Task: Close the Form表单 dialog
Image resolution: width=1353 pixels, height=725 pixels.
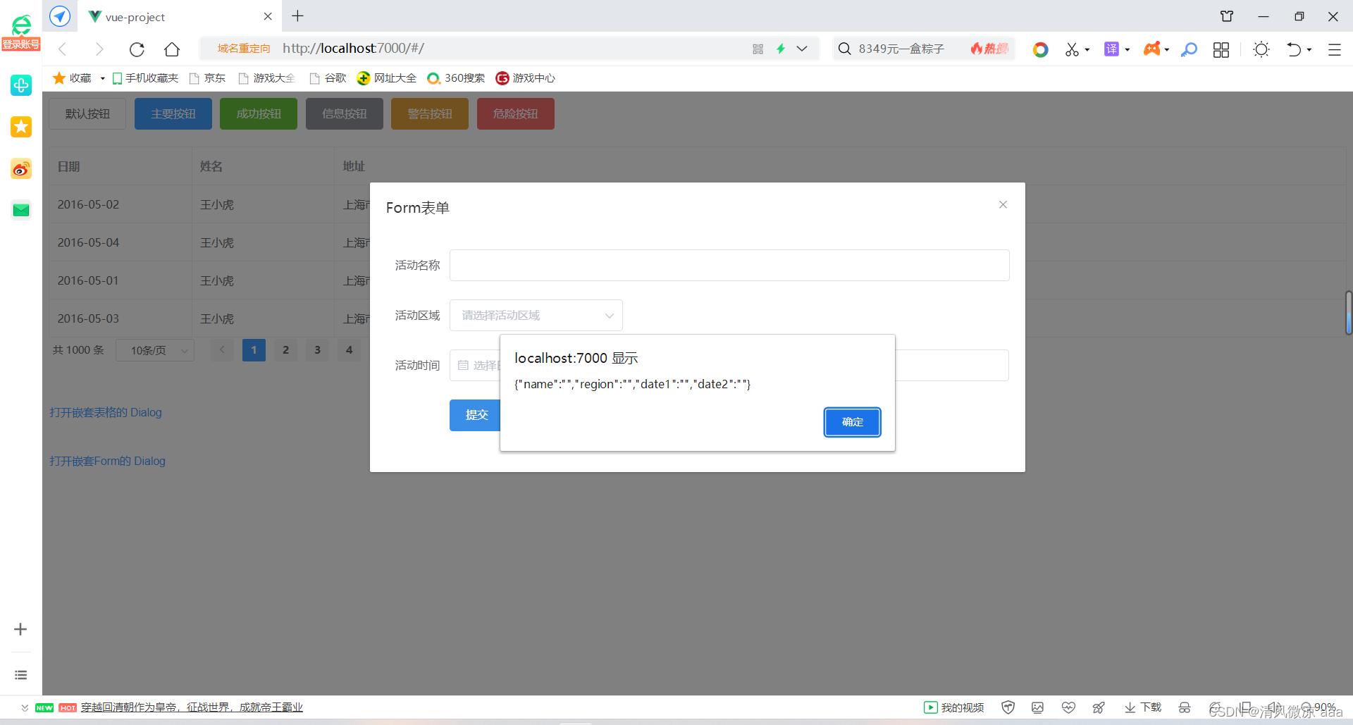Action: coord(1003,204)
